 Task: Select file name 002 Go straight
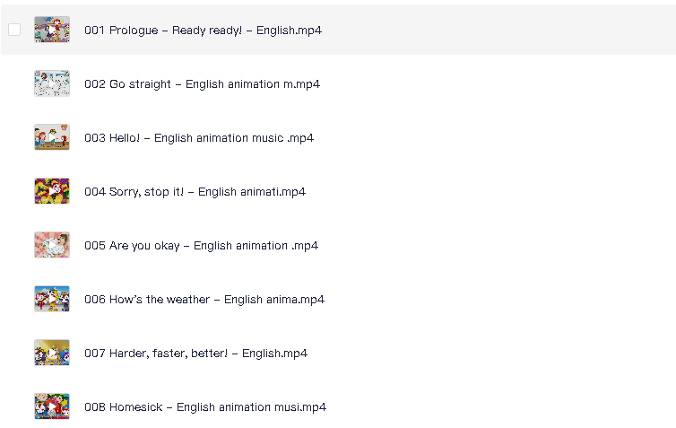pyautogui.click(x=203, y=84)
